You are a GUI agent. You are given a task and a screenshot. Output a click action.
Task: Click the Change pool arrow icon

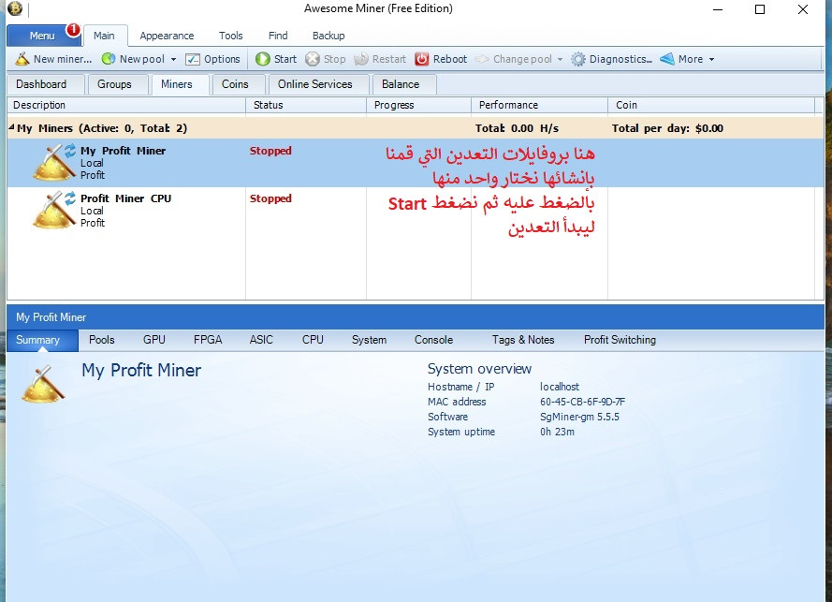(x=482, y=59)
